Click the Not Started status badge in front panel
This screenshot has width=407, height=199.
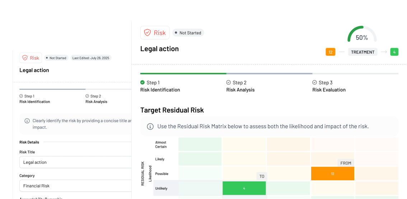(188, 33)
